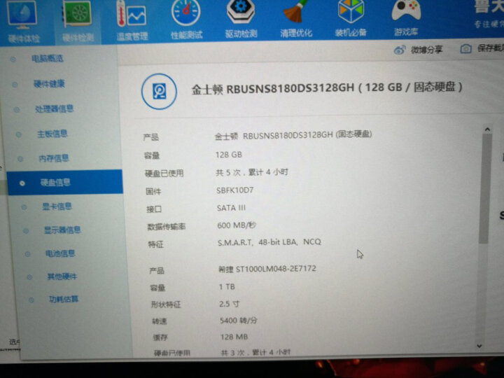Open 电池信息 battery info
Viewport: 504px width, 378px height.
tap(60, 253)
